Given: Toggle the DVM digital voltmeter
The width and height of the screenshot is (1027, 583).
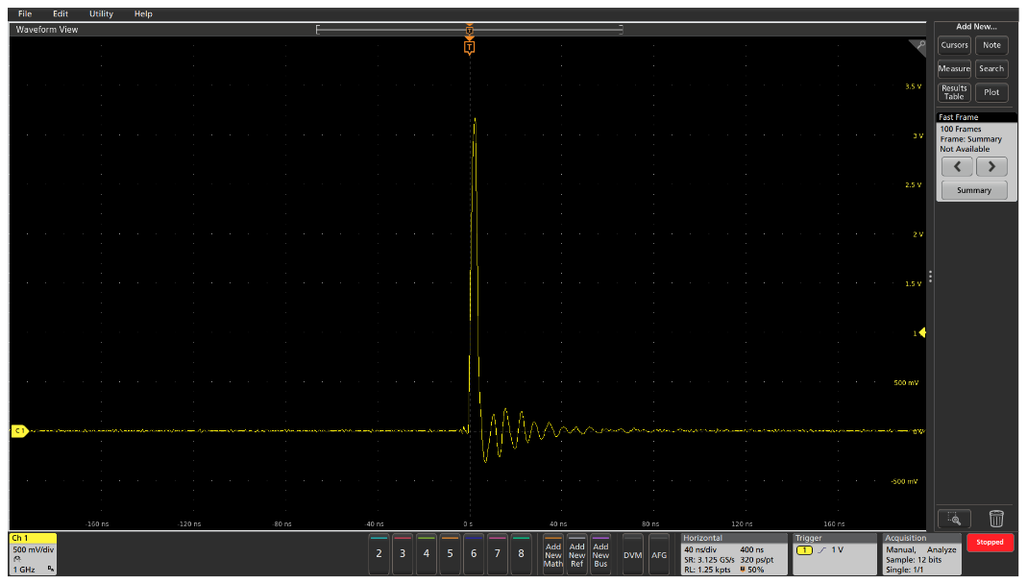Looking at the screenshot, I should tap(632, 555).
